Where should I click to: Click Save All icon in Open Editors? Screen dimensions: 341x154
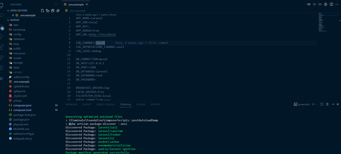53,11
